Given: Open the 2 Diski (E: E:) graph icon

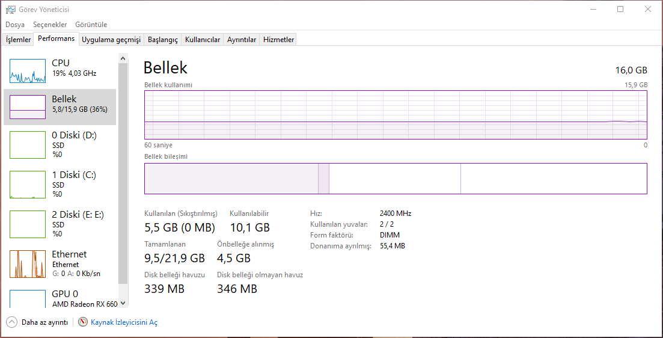Looking at the screenshot, I should pyautogui.click(x=28, y=224).
